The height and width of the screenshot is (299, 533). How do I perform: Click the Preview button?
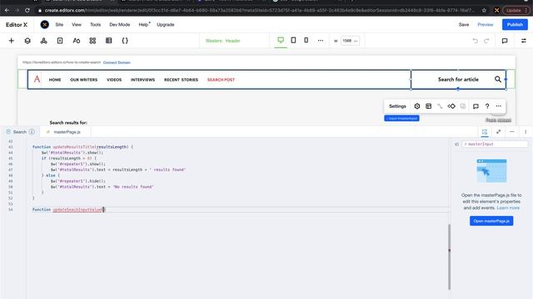(x=485, y=25)
